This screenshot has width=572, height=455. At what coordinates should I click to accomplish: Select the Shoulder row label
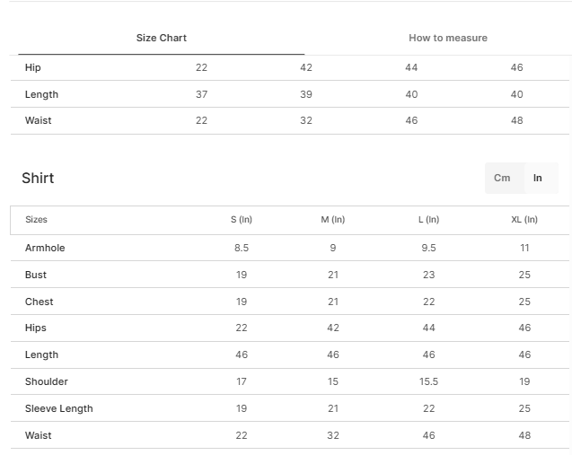click(x=47, y=381)
